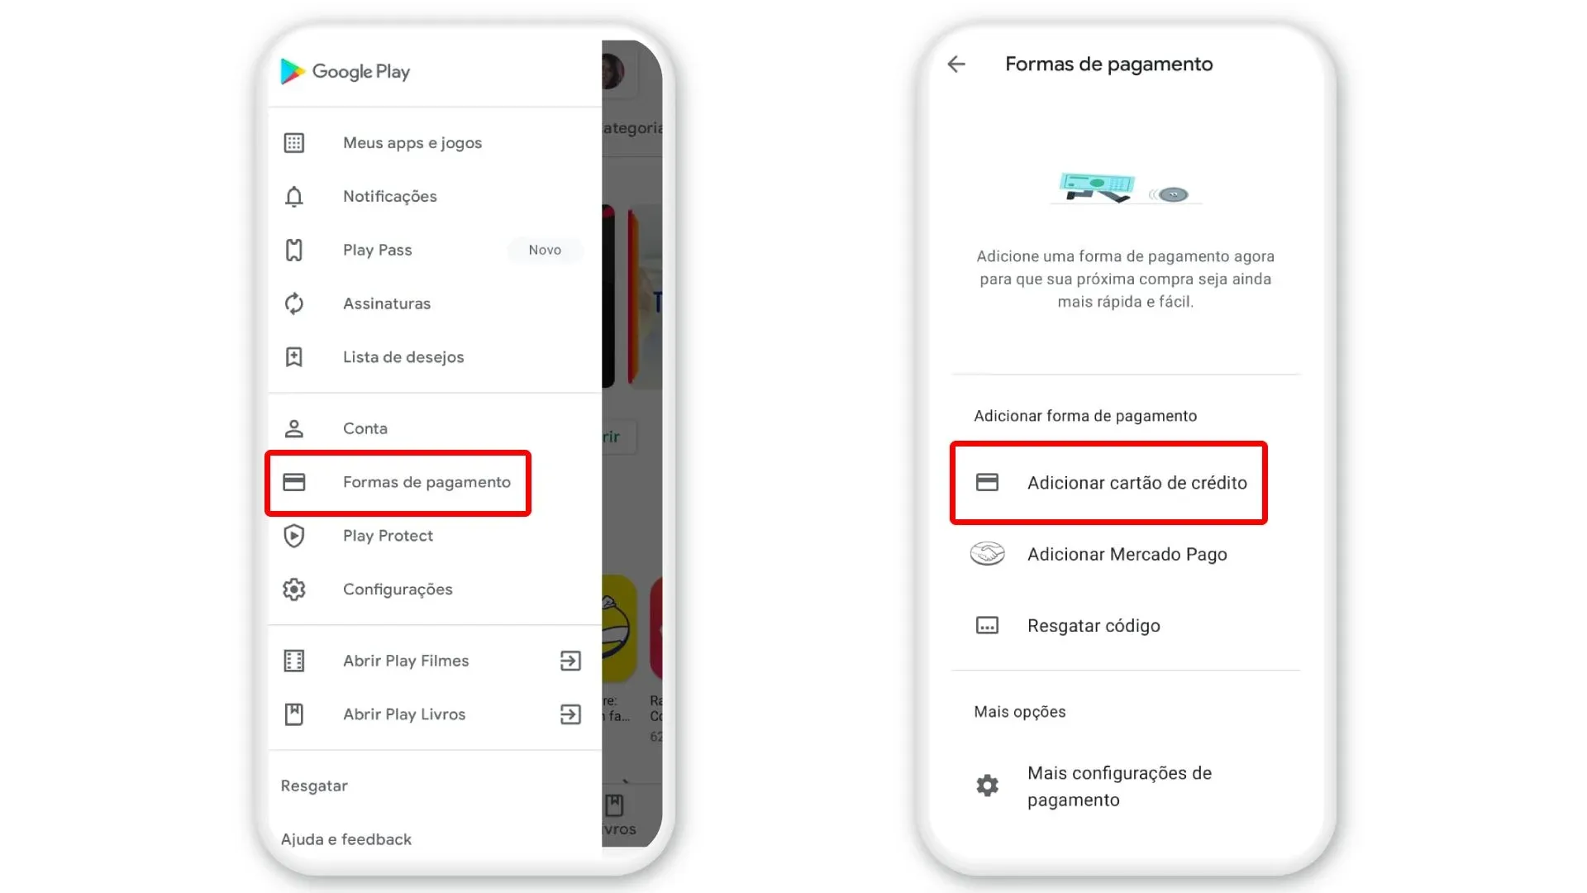Click Mais configurações de pagamento gear icon
Image resolution: width=1587 pixels, height=893 pixels.
pyautogui.click(x=986, y=785)
